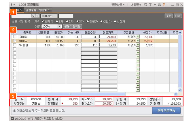The width and height of the screenshot is (193, 124).
Task: Select the 상한가 price radio button
Action: (101, 21)
